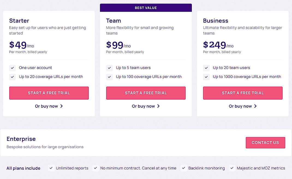Toggle the checkmark for Up to 100 coverage URLs
Screen dimensions: 292x179
109,77
